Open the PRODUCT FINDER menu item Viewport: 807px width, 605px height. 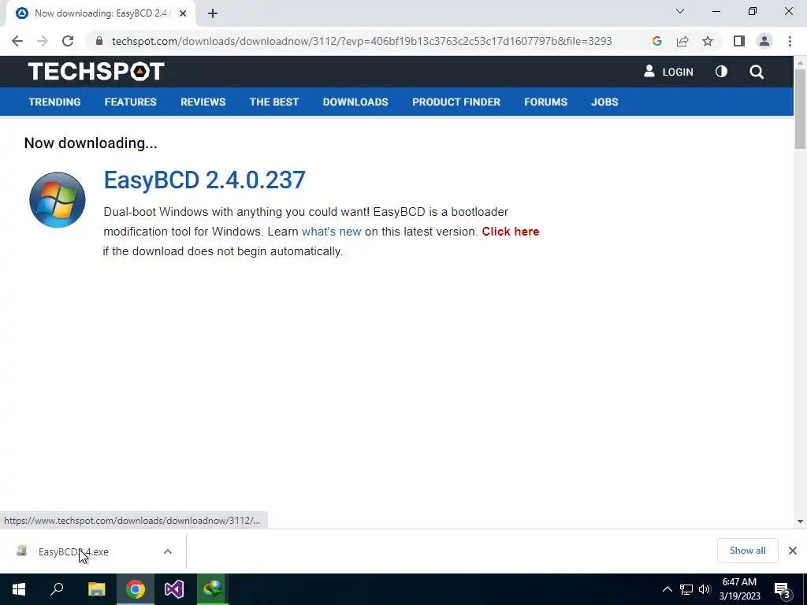456,102
